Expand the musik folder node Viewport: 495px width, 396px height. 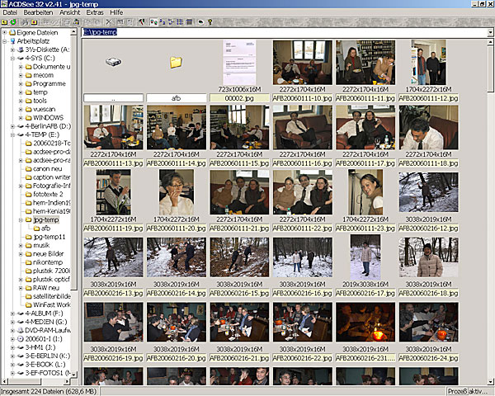click(x=20, y=245)
